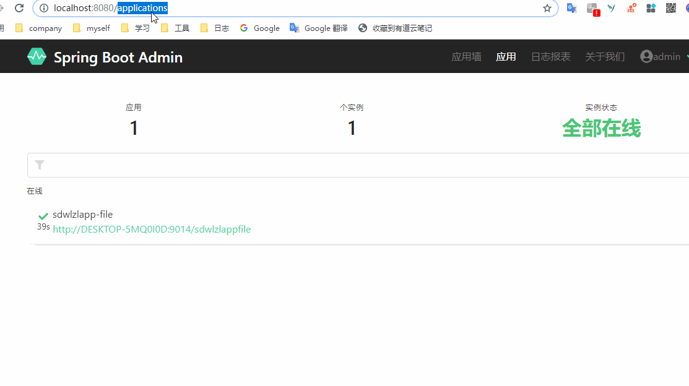Bookmark this page with the star icon
689x386 pixels.
[547, 8]
